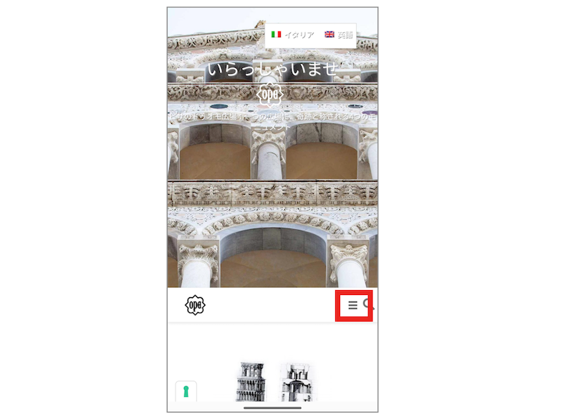Click the left marble column in lower arcade
The width and height of the screenshot is (573, 419).
[x=196, y=274]
